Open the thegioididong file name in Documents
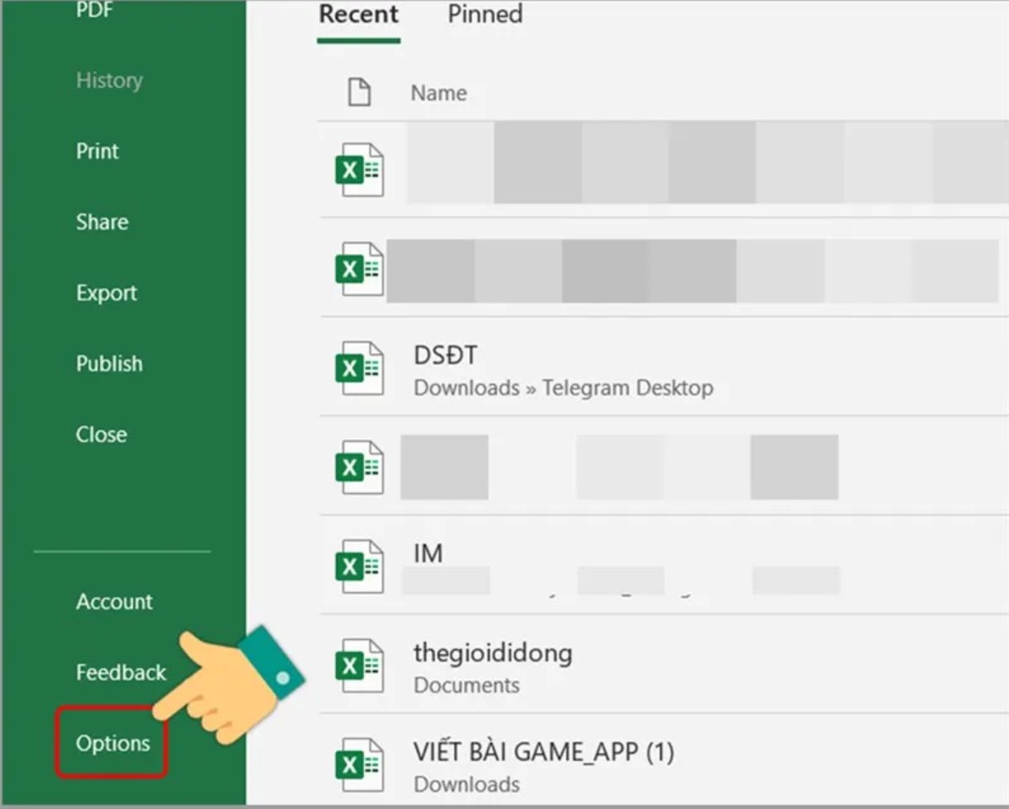The height and width of the screenshot is (809, 1009). (493, 653)
